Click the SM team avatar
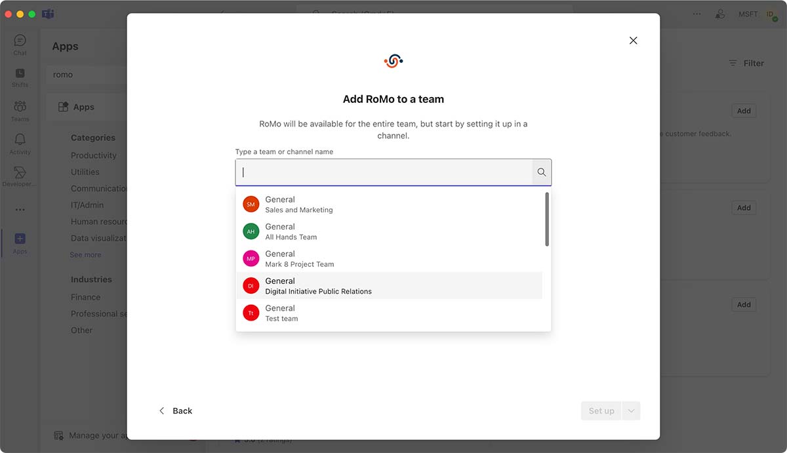 point(251,205)
